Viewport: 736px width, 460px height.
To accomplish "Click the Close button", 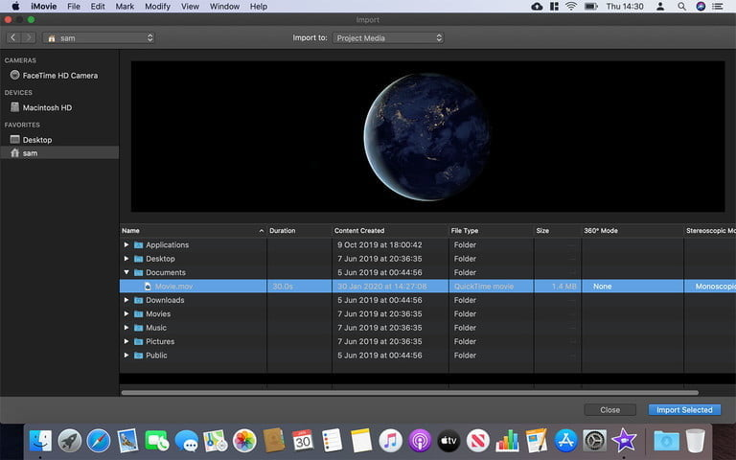I will (x=609, y=409).
